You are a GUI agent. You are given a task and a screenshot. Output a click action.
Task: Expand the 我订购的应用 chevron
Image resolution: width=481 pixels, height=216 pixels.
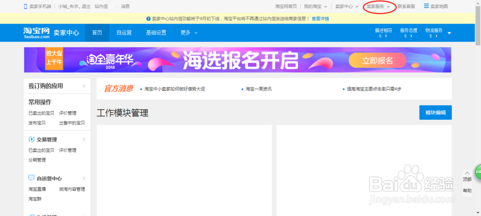pos(84,86)
